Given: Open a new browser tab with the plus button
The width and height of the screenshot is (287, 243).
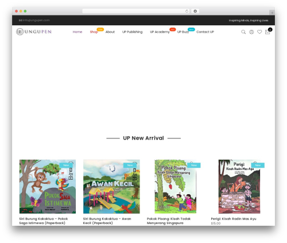Looking at the screenshot, I should 272,13.
